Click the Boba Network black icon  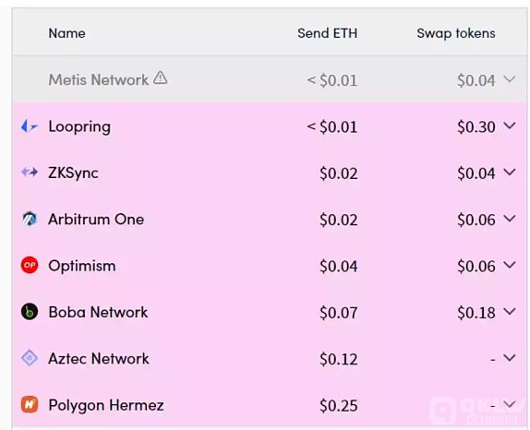[x=30, y=312]
